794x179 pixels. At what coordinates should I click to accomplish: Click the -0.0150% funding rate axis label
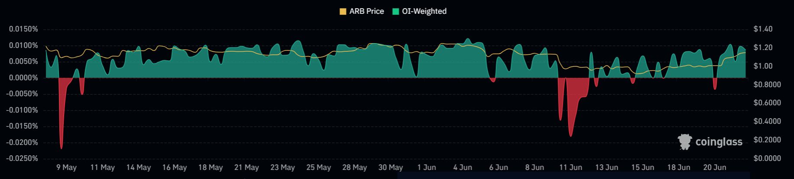pyautogui.click(x=23, y=126)
